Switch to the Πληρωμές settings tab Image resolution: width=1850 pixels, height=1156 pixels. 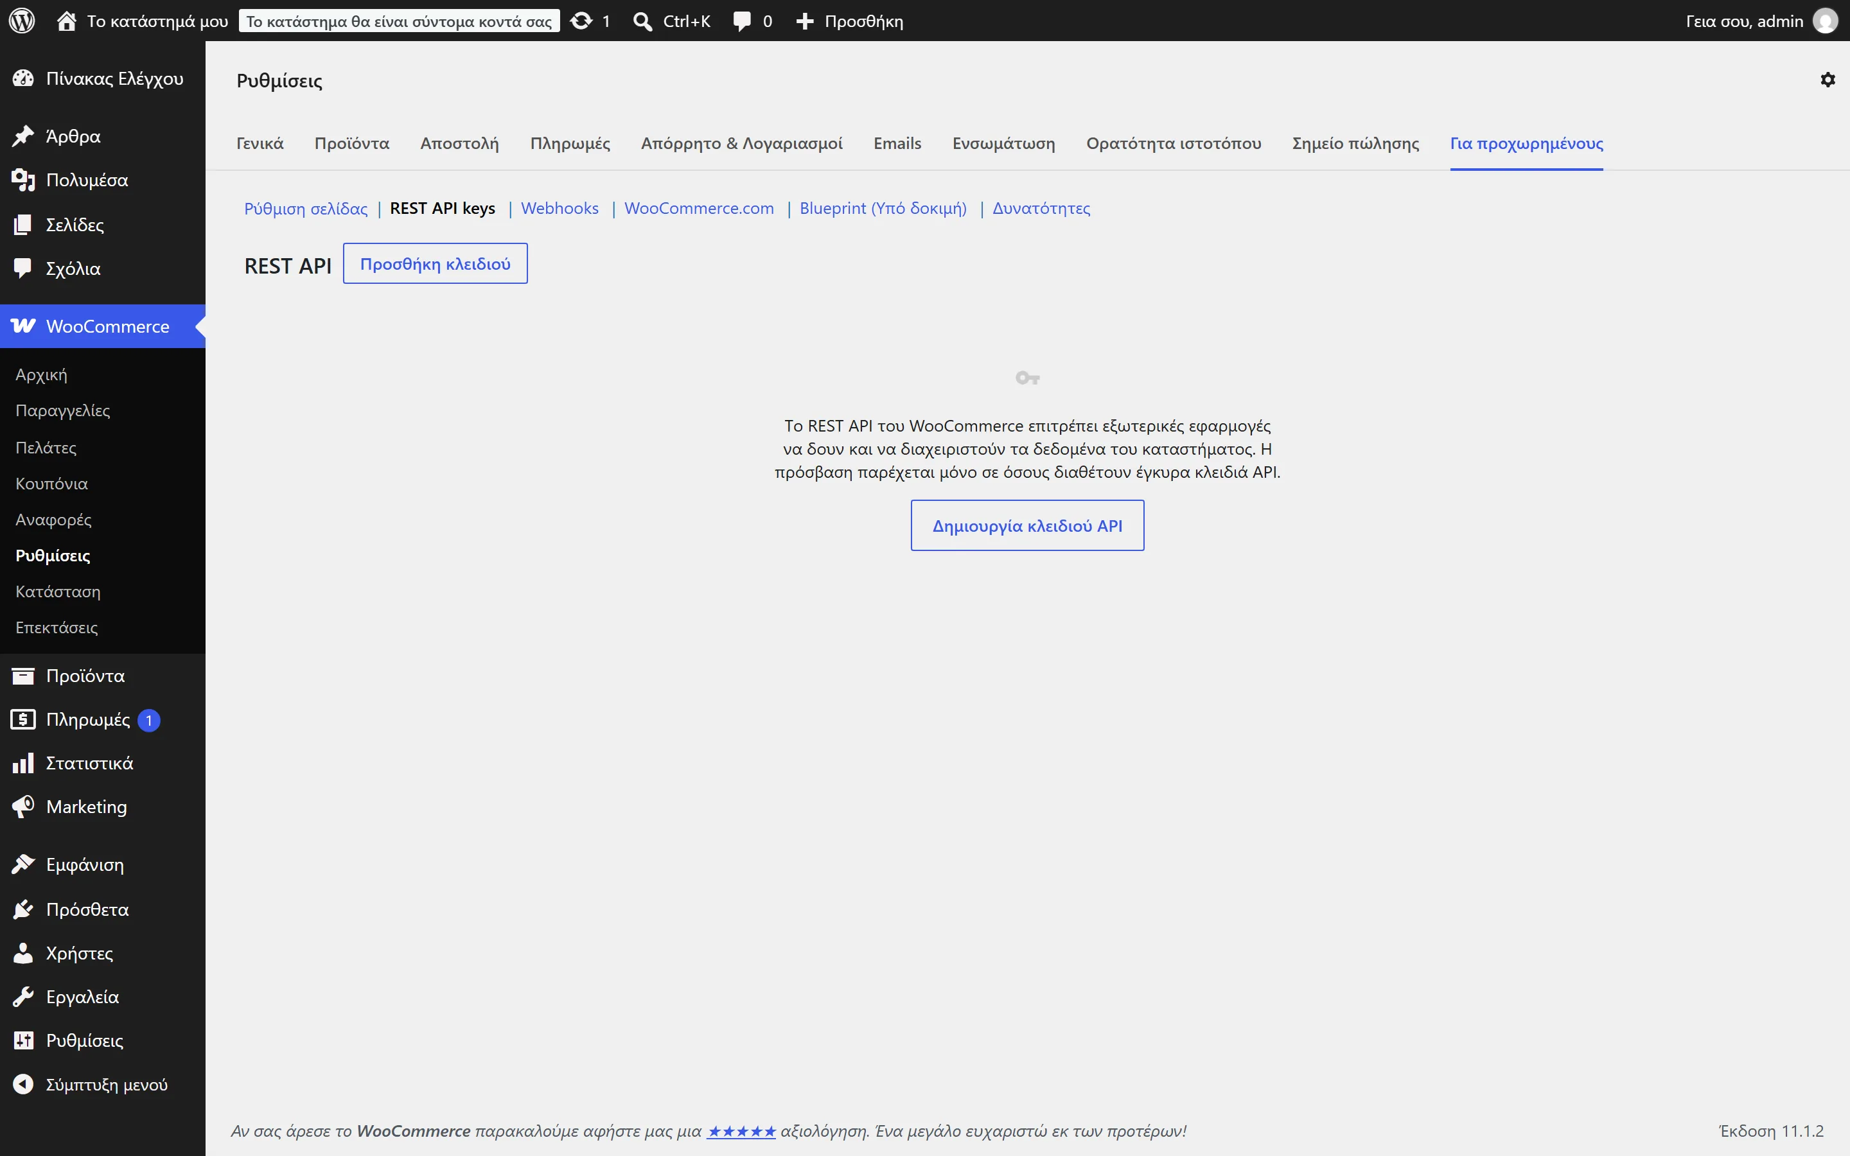570,143
